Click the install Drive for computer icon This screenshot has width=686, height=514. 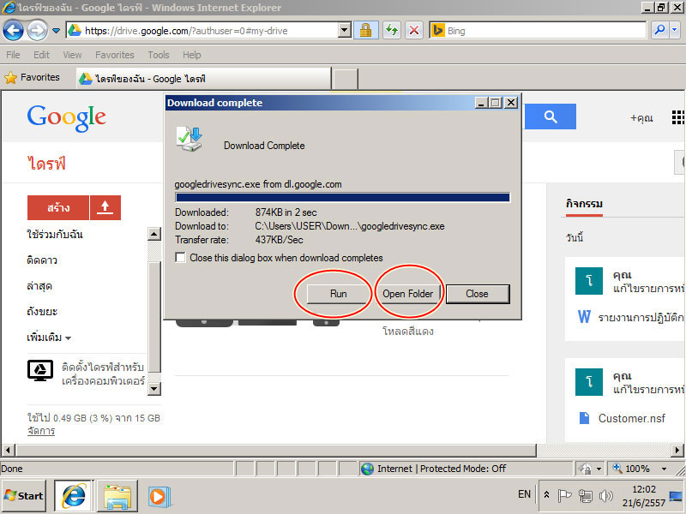pyautogui.click(x=40, y=371)
